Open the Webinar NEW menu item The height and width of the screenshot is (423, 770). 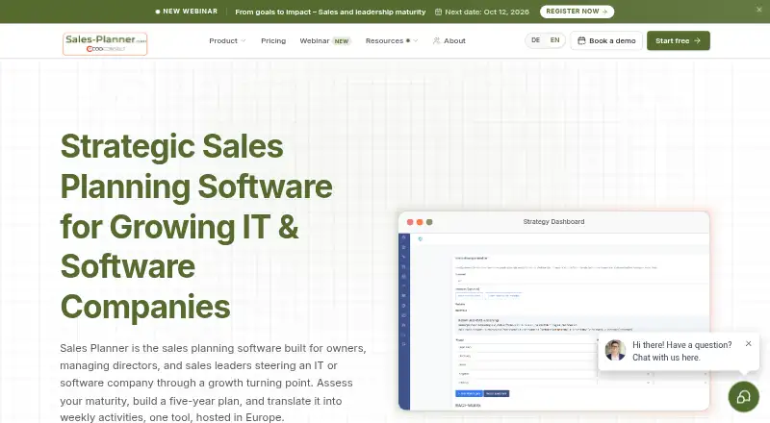pyautogui.click(x=324, y=40)
